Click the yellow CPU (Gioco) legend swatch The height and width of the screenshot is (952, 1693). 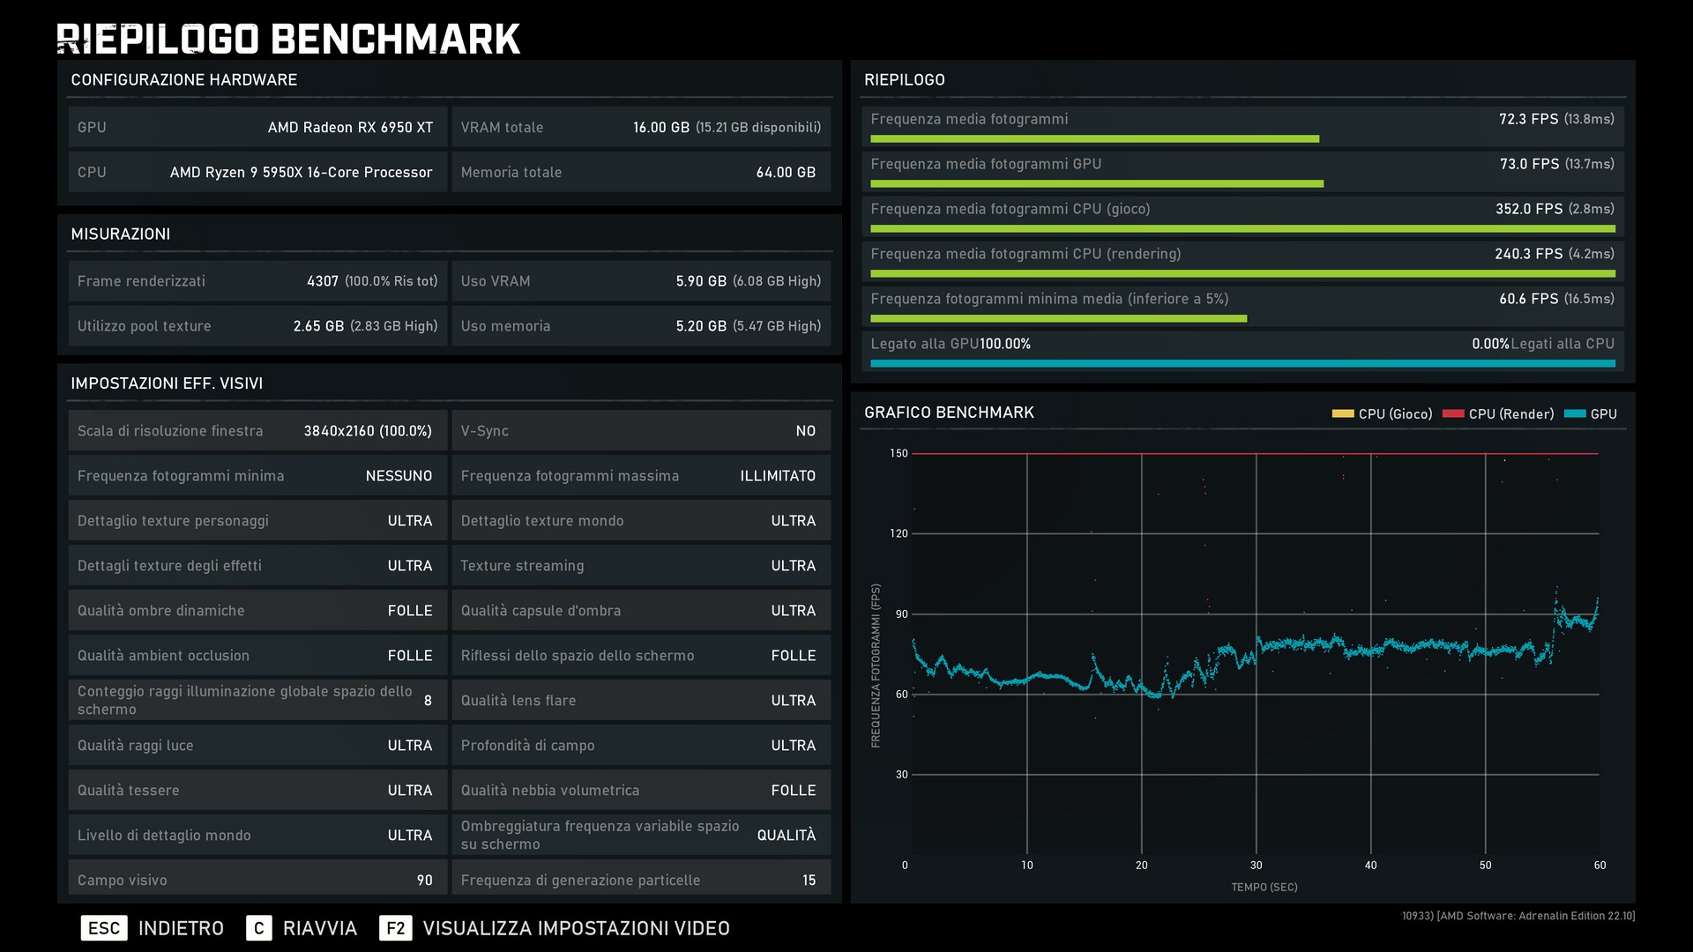pyautogui.click(x=1342, y=413)
